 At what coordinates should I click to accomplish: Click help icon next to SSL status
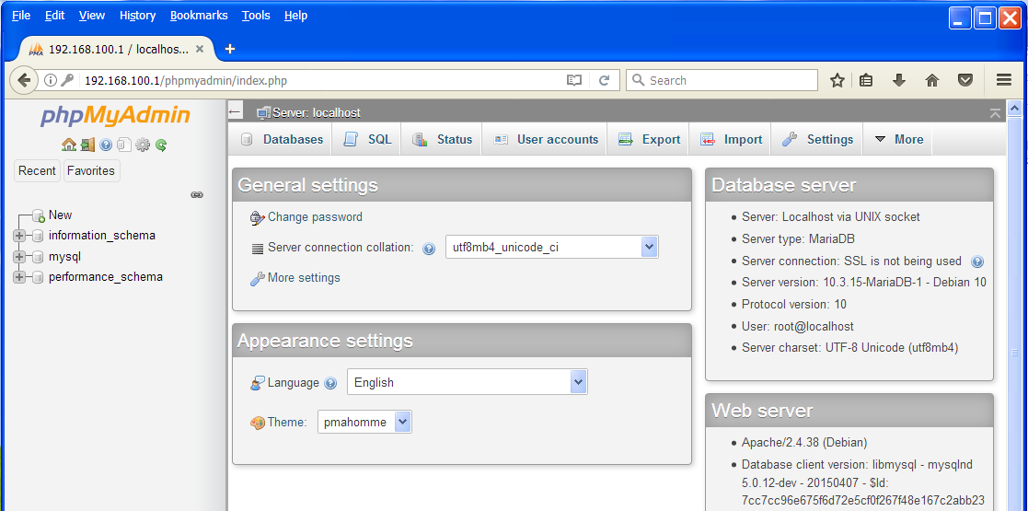(x=977, y=261)
